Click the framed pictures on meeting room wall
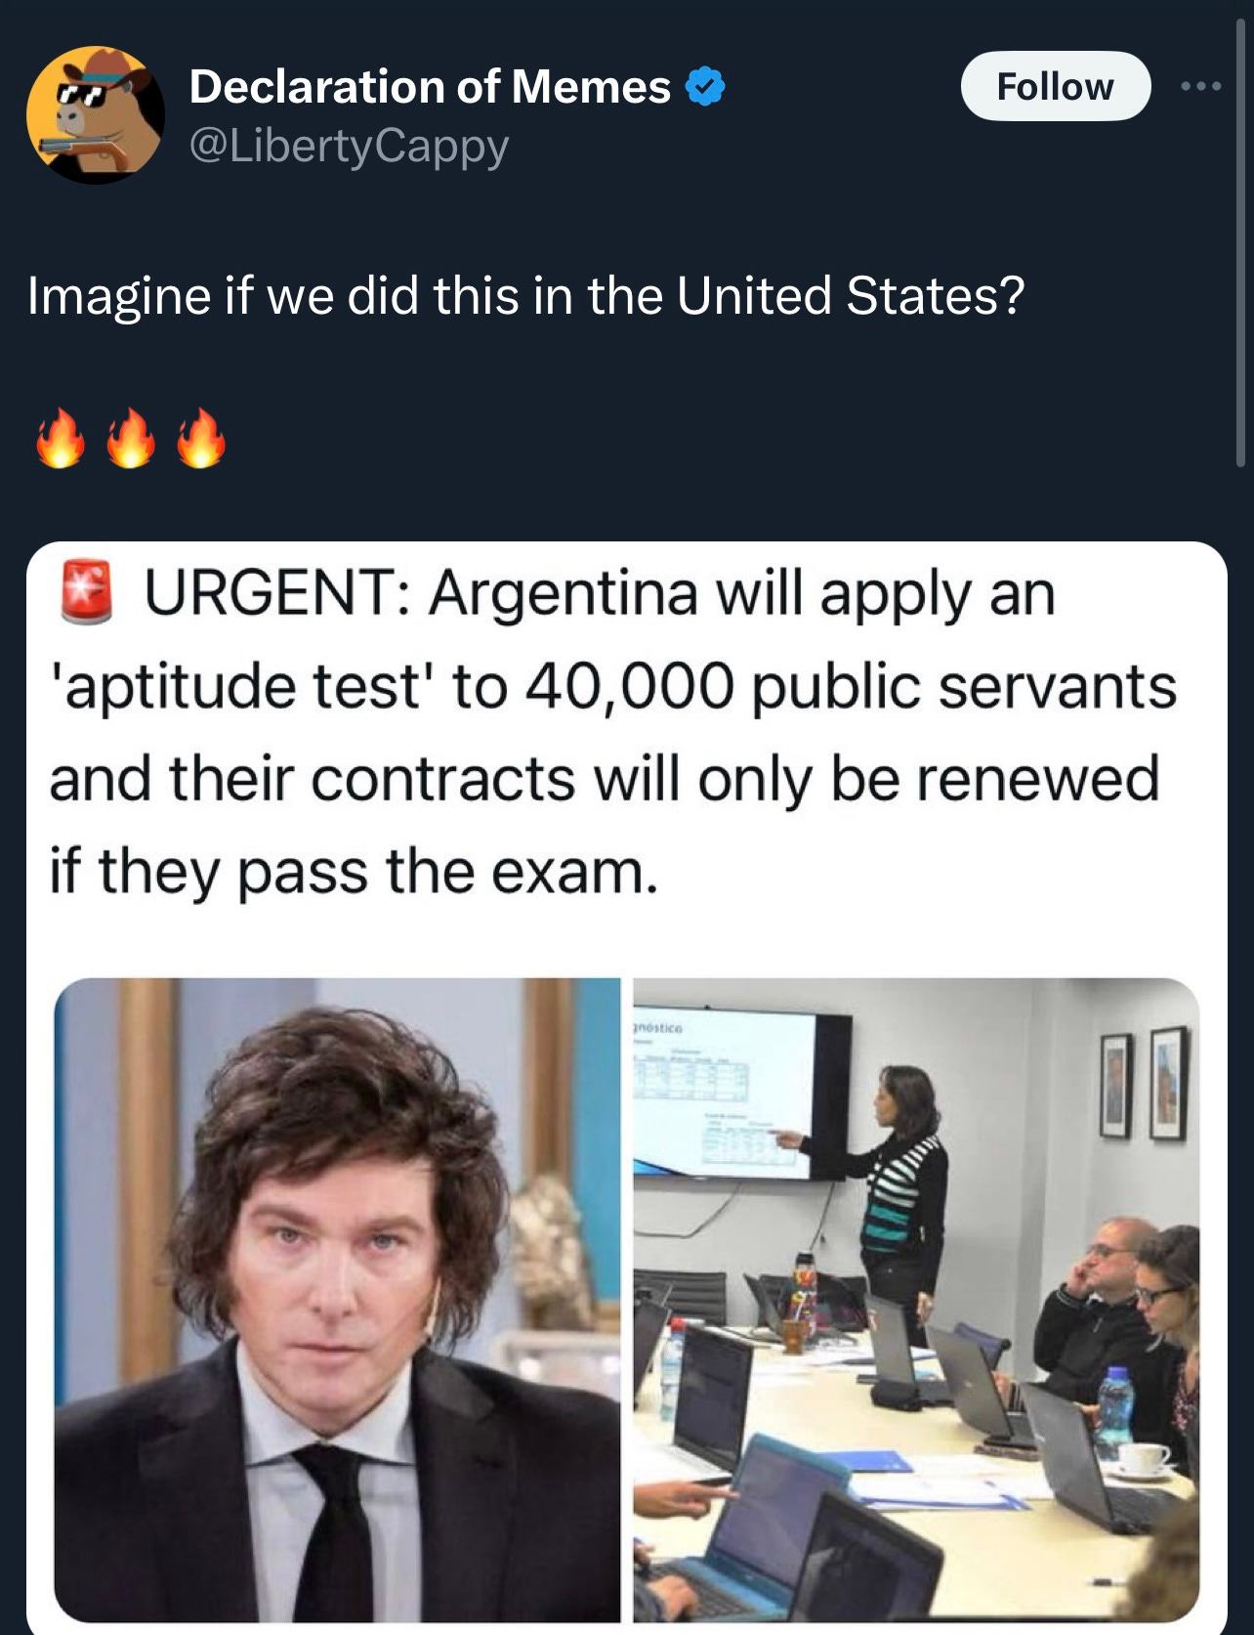1254x1635 pixels. [x=1144, y=1085]
